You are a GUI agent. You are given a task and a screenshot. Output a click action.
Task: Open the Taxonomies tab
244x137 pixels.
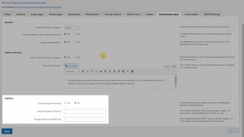[191, 14]
